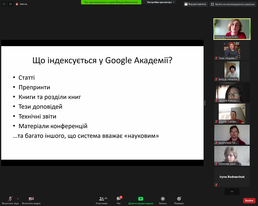The image size is (258, 206).
Task: Click bullet text 'Книги та розділи книг'
Action: tap(50, 97)
